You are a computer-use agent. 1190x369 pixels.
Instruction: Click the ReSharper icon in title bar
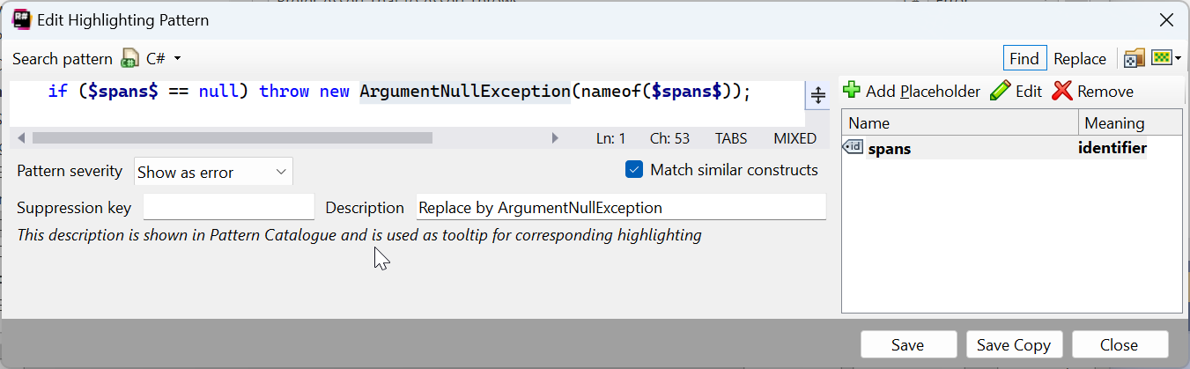21,18
